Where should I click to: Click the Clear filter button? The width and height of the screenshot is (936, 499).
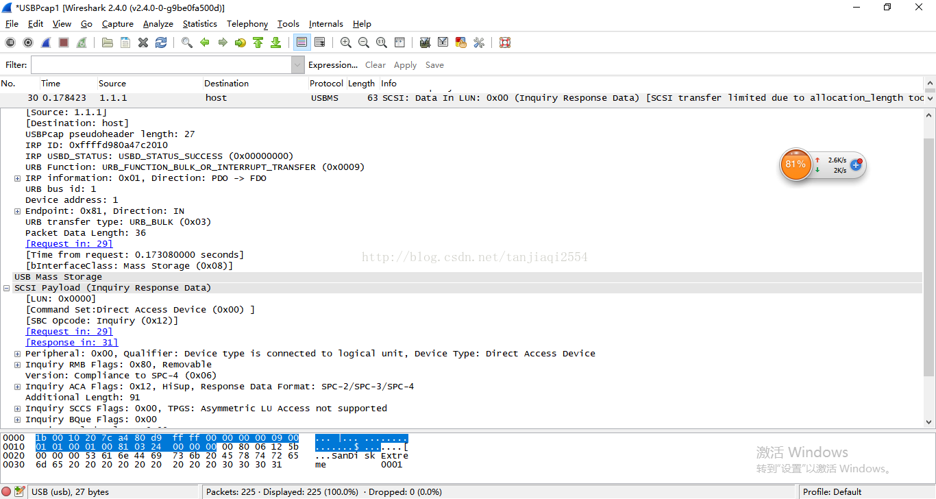(x=375, y=65)
